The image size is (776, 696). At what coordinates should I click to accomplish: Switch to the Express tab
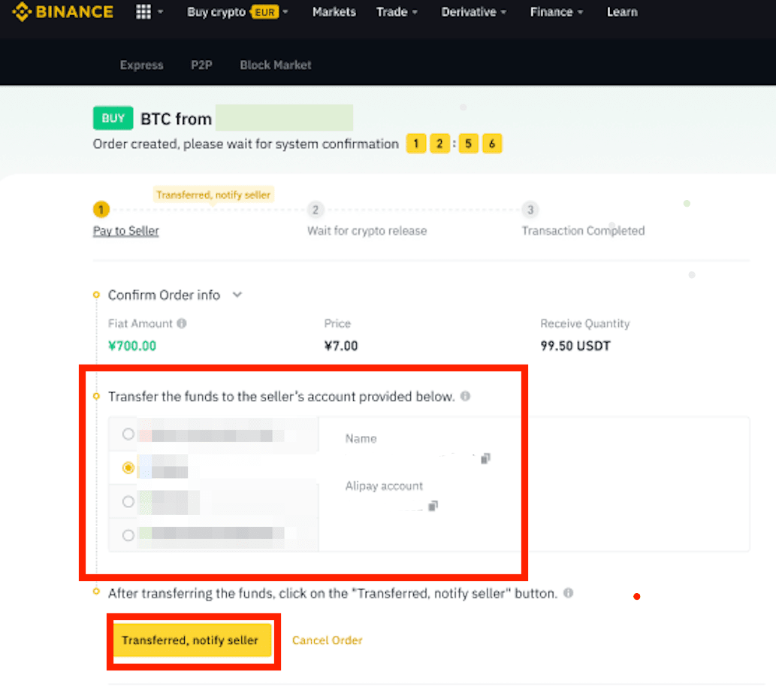pos(141,65)
